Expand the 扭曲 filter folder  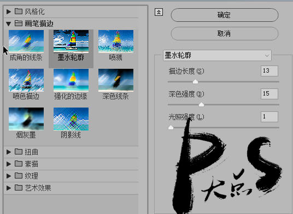[9, 152]
